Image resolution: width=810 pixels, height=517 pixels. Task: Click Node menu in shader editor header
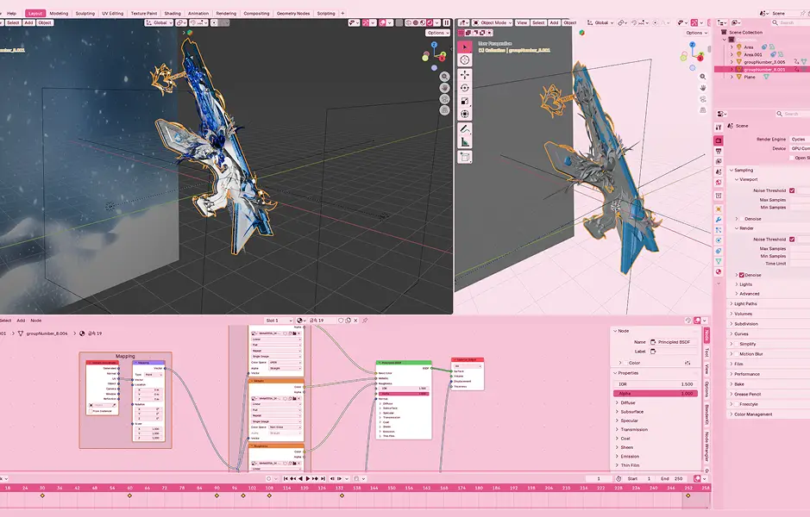point(35,321)
